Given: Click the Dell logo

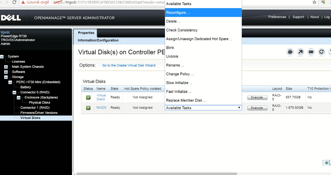Looking at the screenshot, I should coord(11,18).
